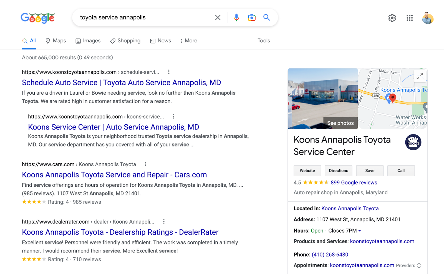
Task: Expand the map with the fullscreen arrow icon
Action: (420, 76)
